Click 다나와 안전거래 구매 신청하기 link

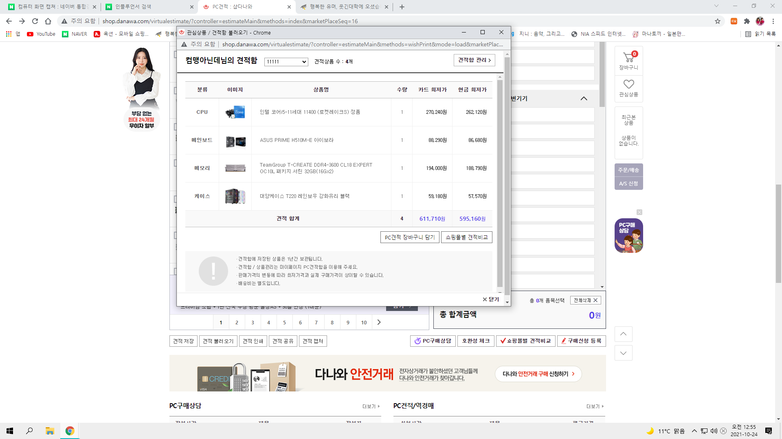[x=538, y=374]
